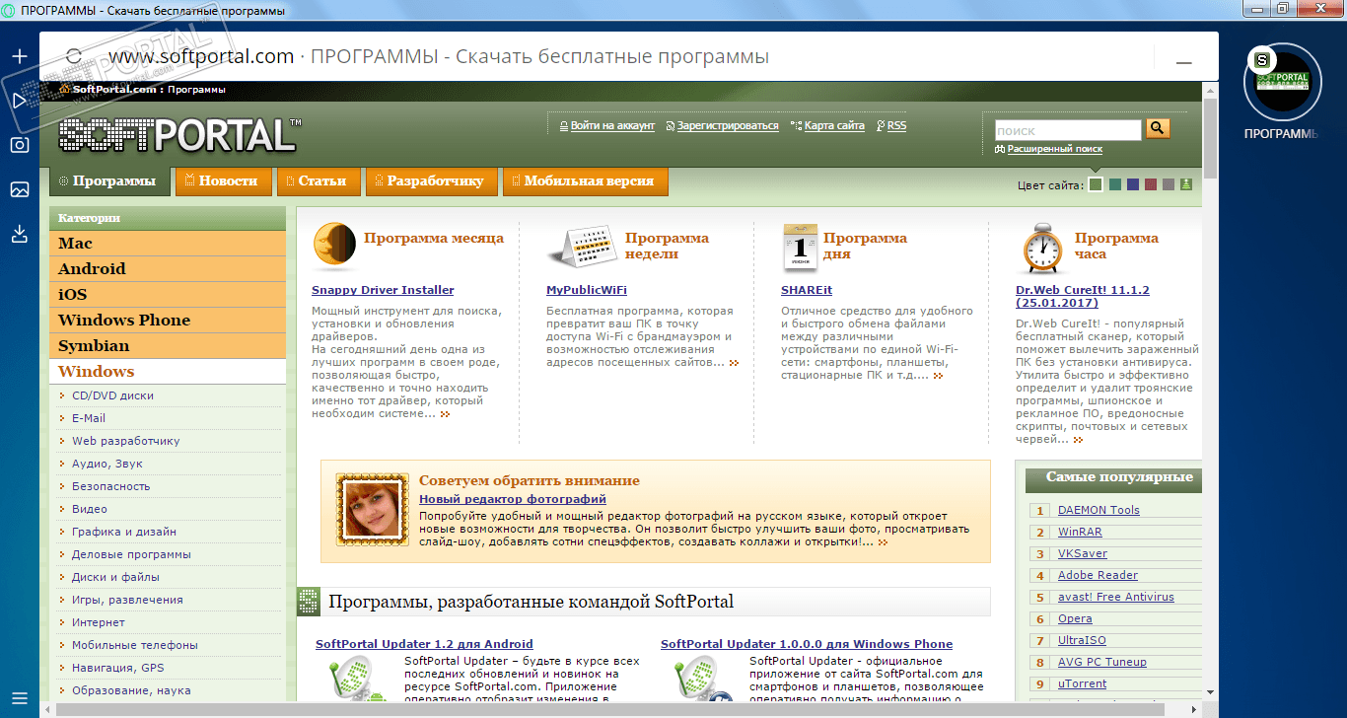
Task: Open the SHAREit program link
Action: click(807, 290)
